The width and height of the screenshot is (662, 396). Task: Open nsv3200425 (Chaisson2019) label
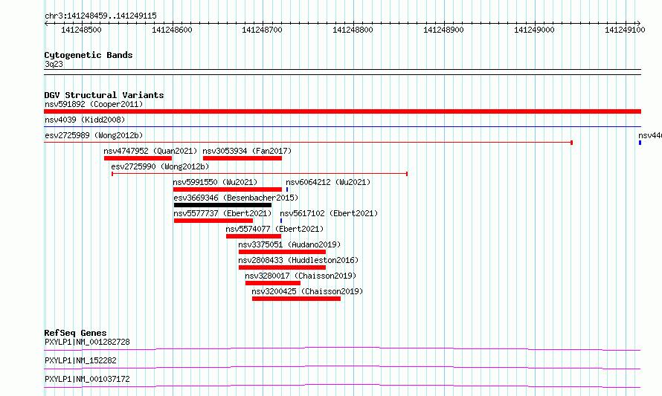tap(307, 291)
